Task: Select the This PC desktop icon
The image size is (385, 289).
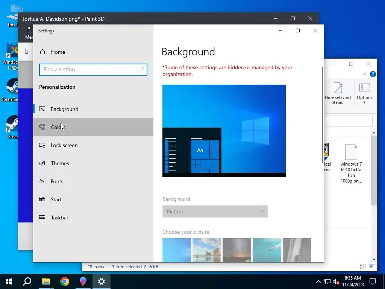Action: [x=12, y=15]
